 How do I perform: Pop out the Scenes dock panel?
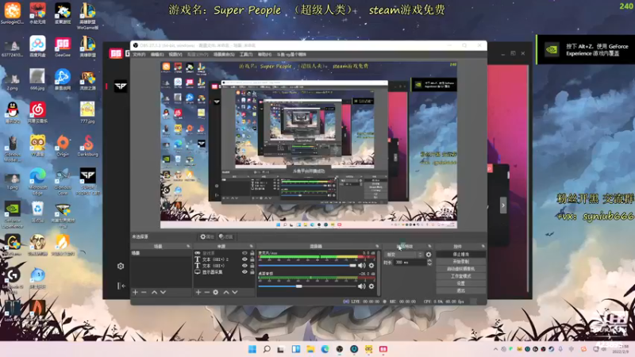[188, 246]
